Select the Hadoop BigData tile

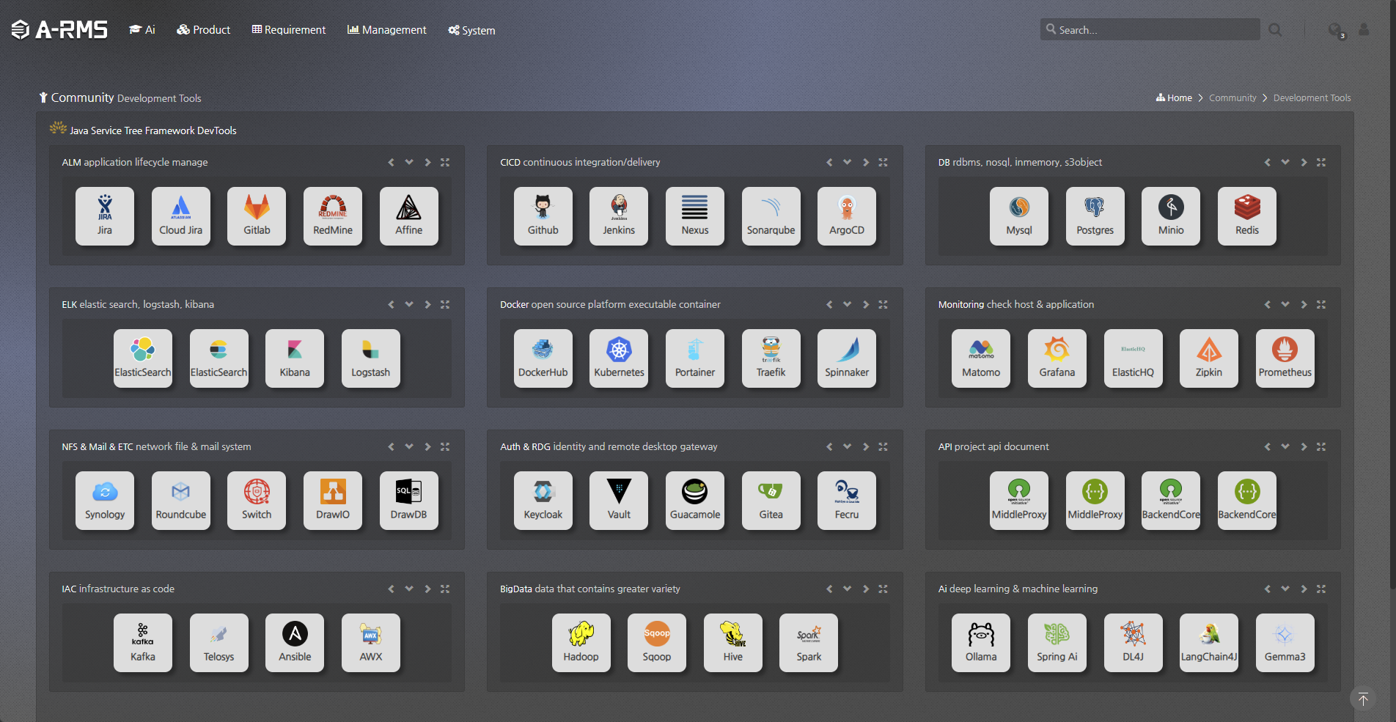(581, 642)
